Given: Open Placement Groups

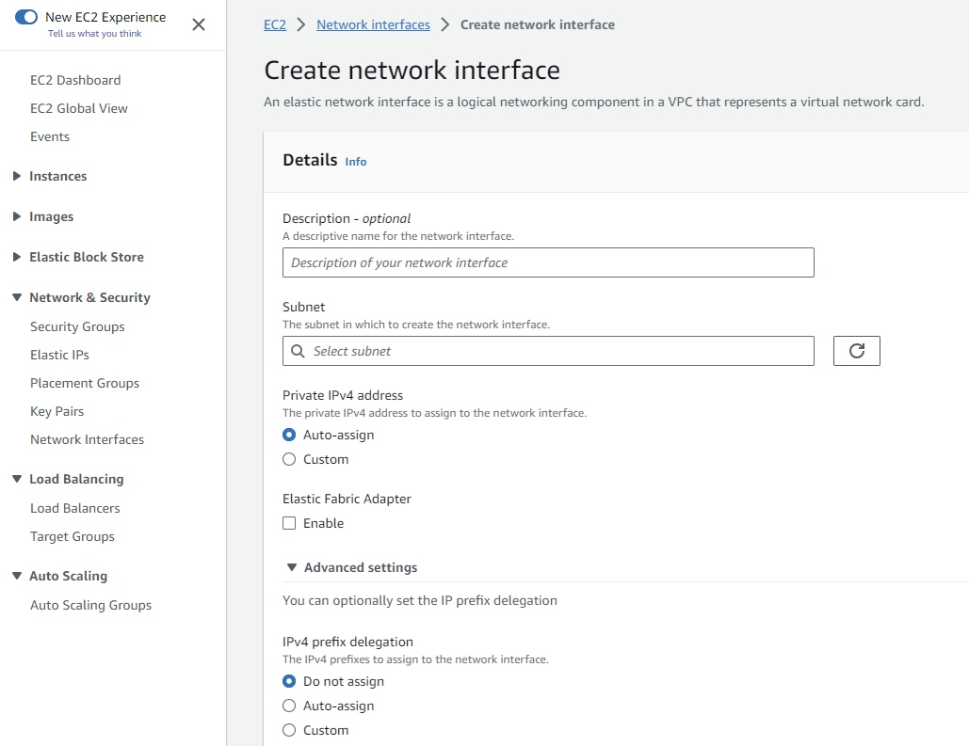Looking at the screenshot, I should coord(85,384).
